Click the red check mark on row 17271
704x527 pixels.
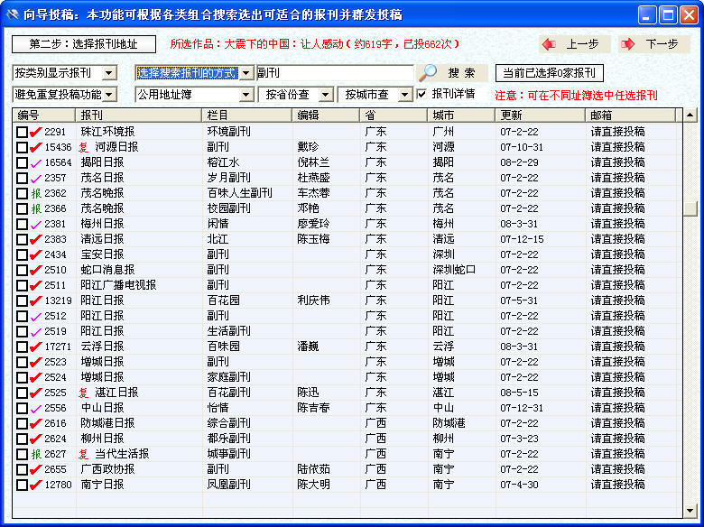tap(35, 347)
